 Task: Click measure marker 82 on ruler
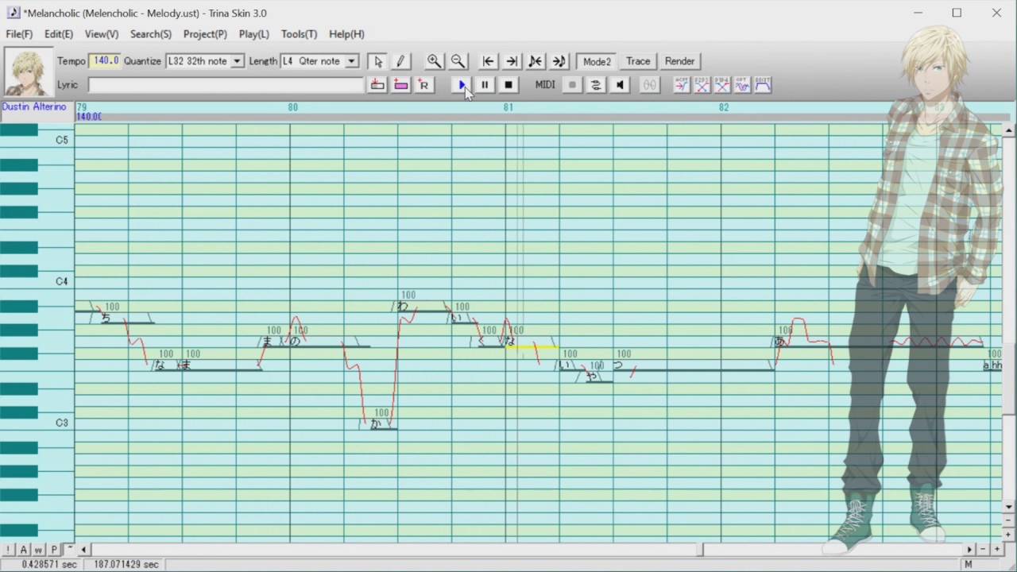pos(724,107)
